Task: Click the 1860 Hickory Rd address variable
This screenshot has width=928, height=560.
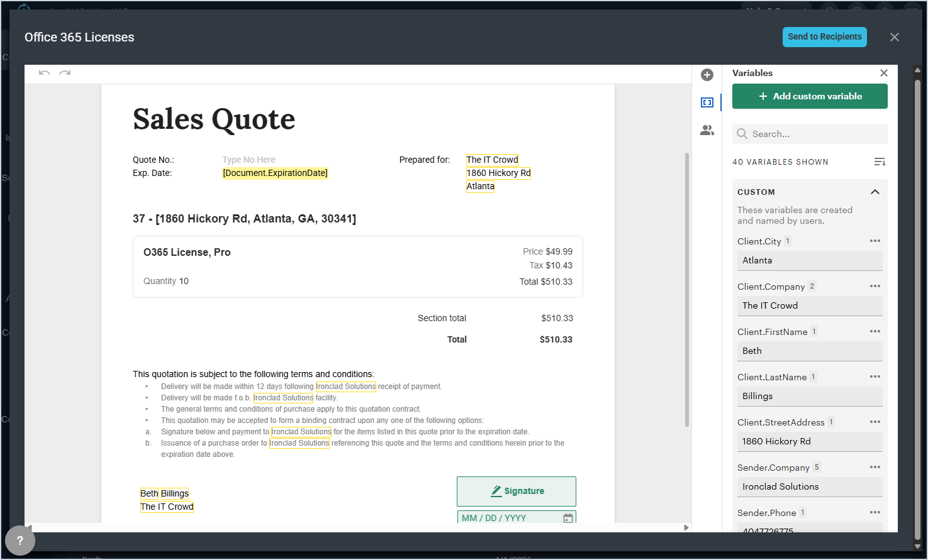Action: click(x=498, y=173)
